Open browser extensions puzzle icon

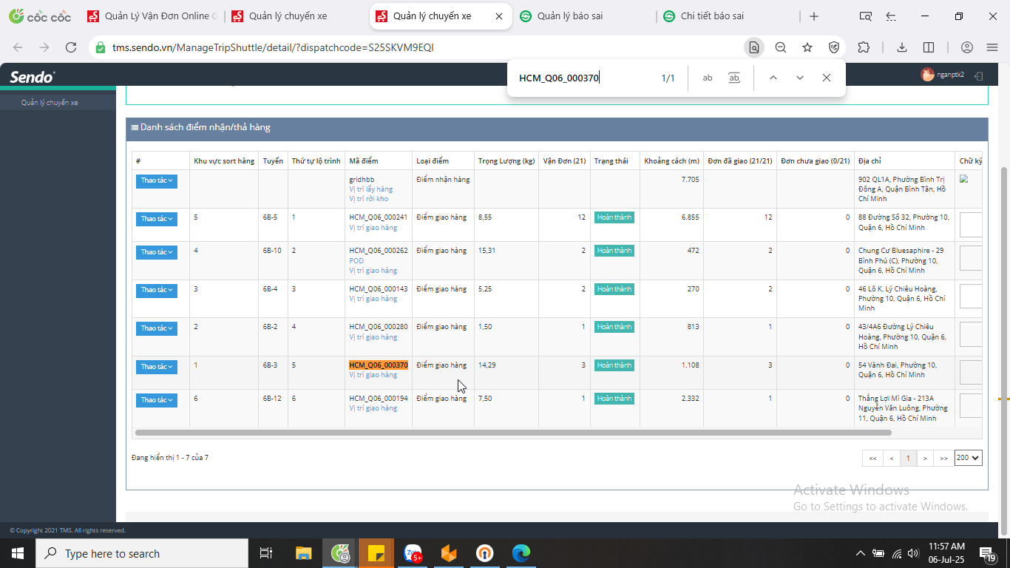[864, 47]
